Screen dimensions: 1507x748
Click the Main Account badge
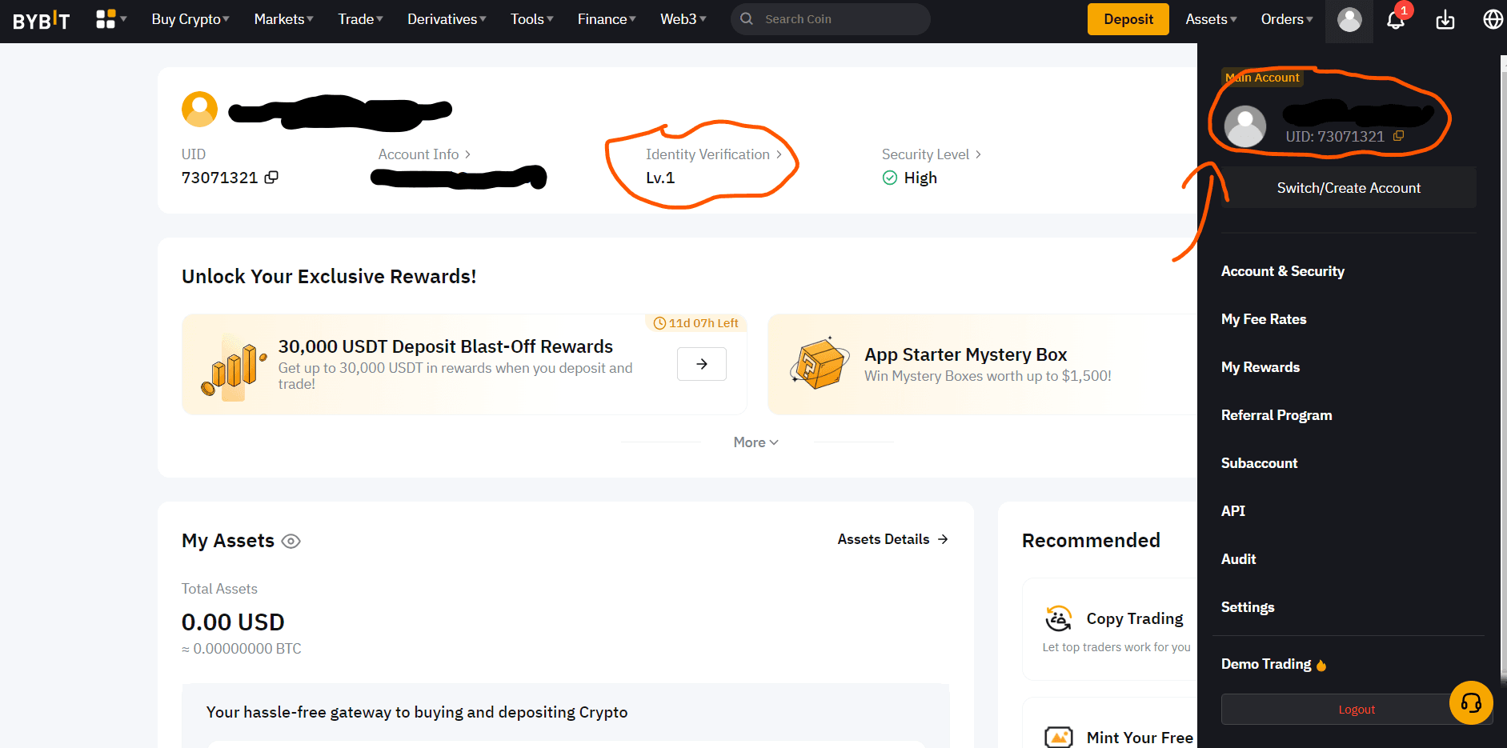tap(1262, 78)
